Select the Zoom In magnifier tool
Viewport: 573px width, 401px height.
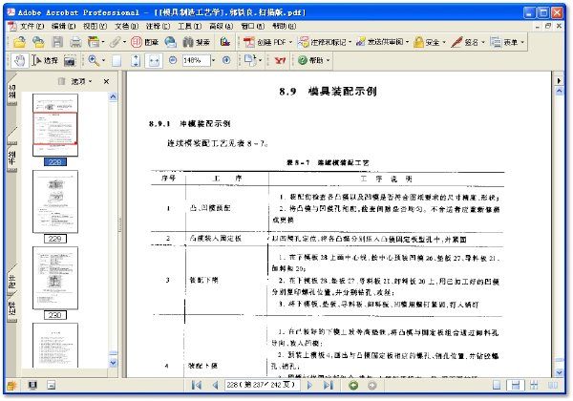[94, 60]
